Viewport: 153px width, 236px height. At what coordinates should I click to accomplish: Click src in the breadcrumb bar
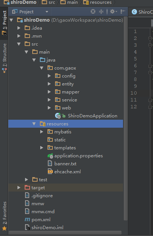point(48,2)
